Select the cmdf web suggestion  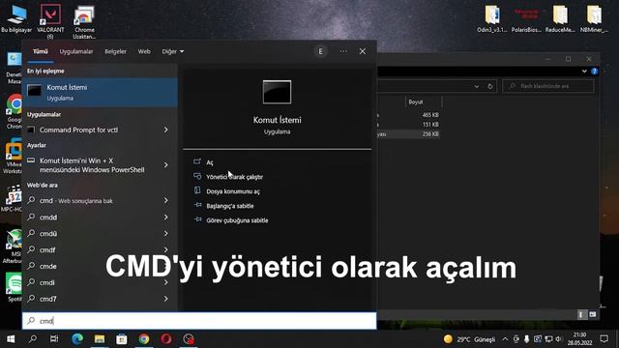click(x=93, y=249)
